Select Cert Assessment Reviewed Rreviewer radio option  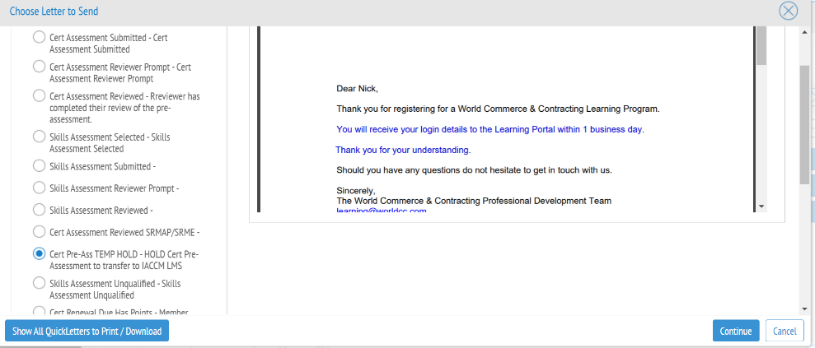click(39, 95)
